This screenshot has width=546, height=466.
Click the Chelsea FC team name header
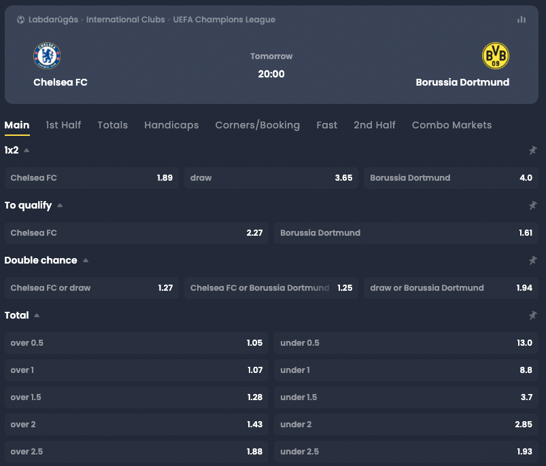pyautogui.click(x=61, y=82)
